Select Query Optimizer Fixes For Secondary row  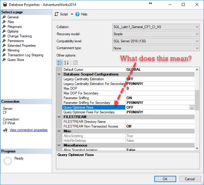pos(128,112)
